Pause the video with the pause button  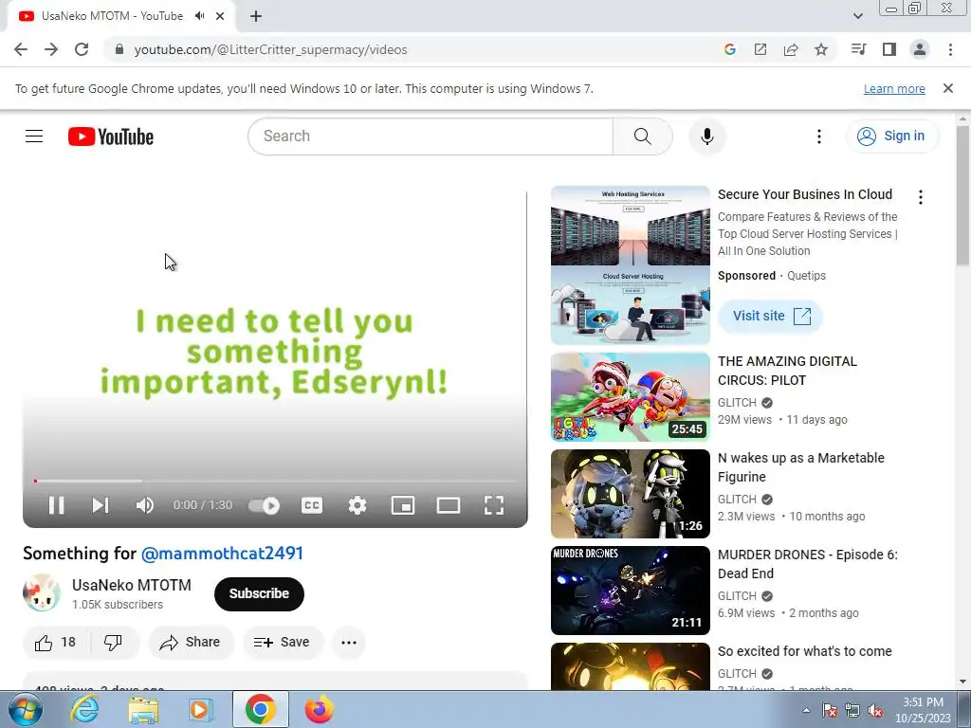[56, 505]
